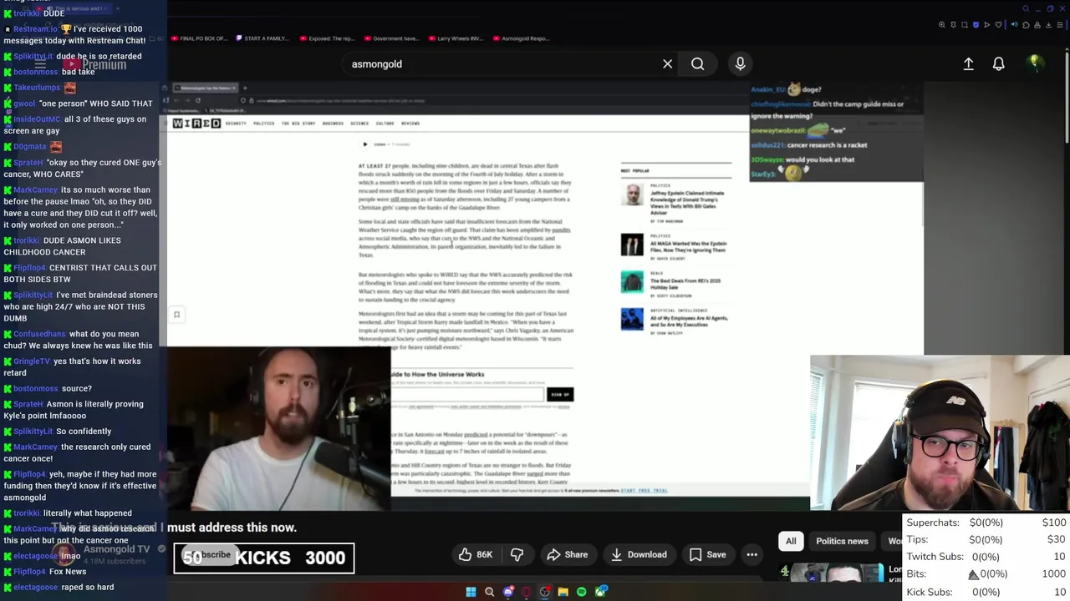This screenshot has height=601, width=1070.
Task: Click the Subscribe button
Action: (212, 554)
